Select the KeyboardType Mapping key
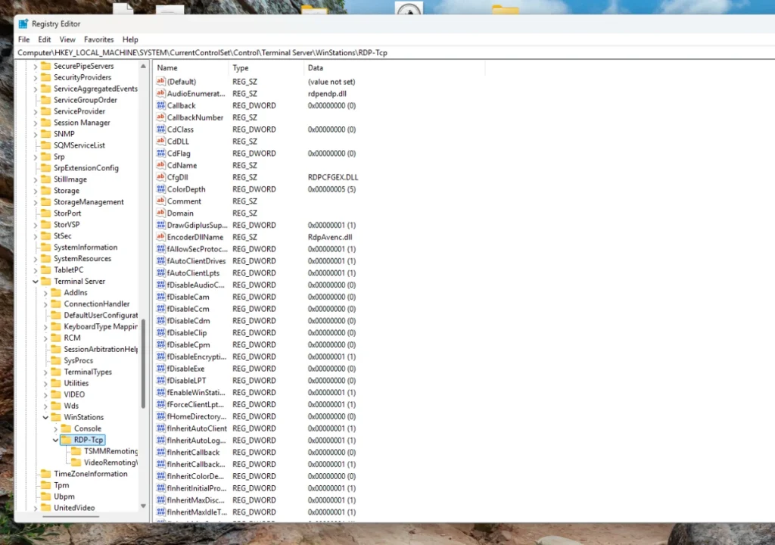 click(101, 326)
